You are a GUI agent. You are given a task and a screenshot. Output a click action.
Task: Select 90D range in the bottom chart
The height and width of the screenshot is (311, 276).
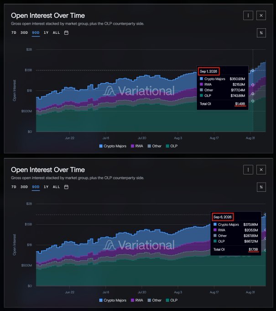(36, 187)
